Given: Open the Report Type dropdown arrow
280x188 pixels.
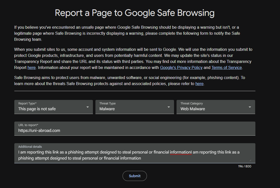Looking at the screenshot, I should 87,107.
